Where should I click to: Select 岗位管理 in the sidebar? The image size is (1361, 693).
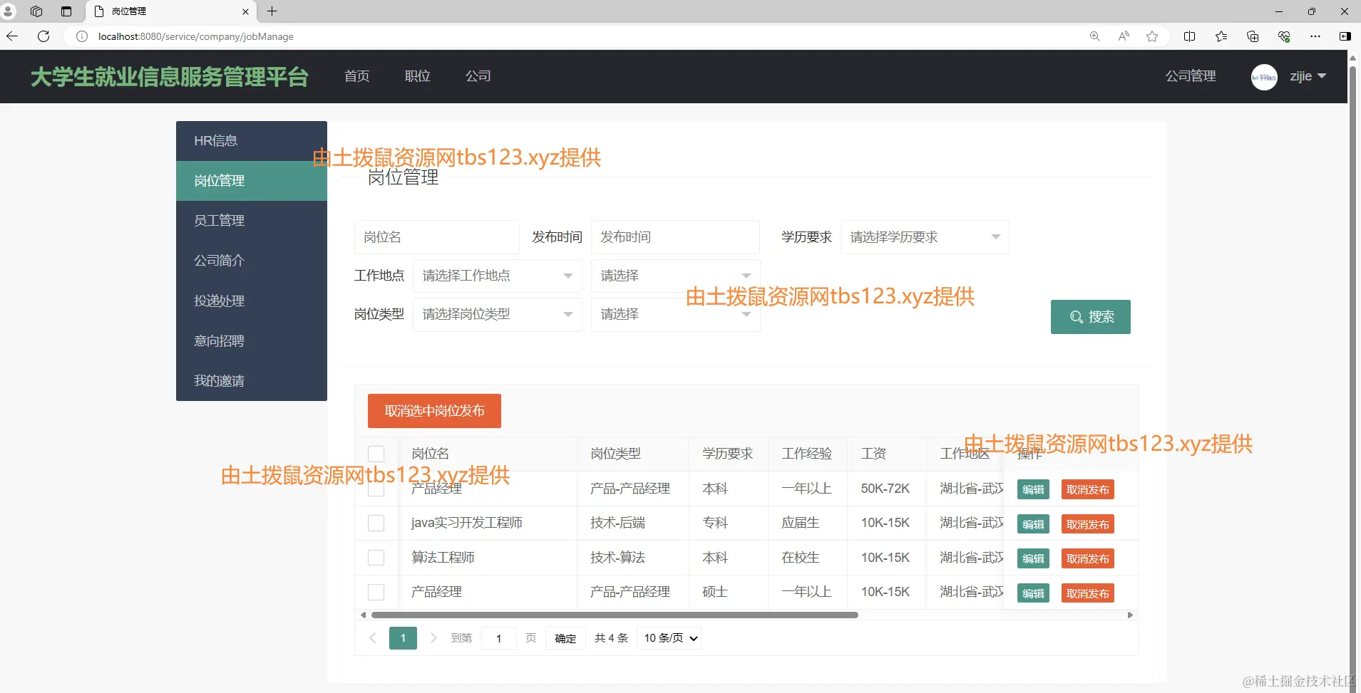tap(252, 181)
